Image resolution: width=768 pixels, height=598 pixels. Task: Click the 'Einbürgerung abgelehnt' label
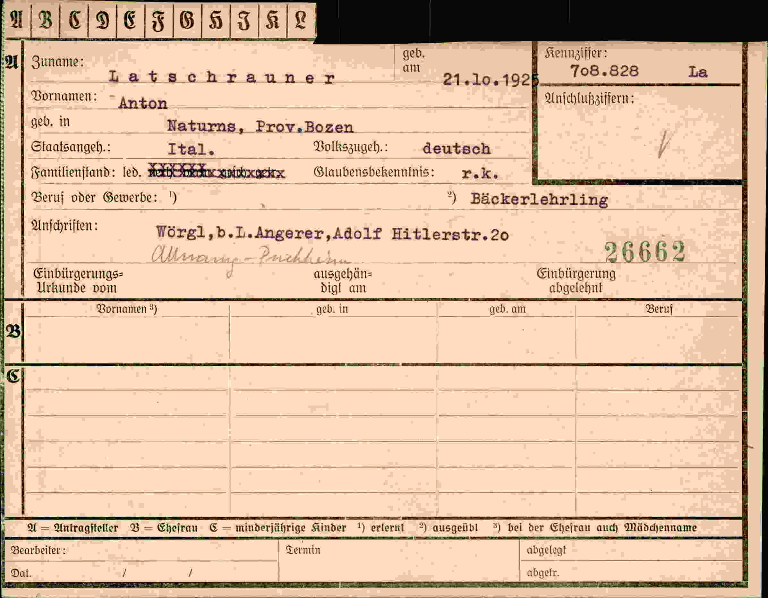576,281
